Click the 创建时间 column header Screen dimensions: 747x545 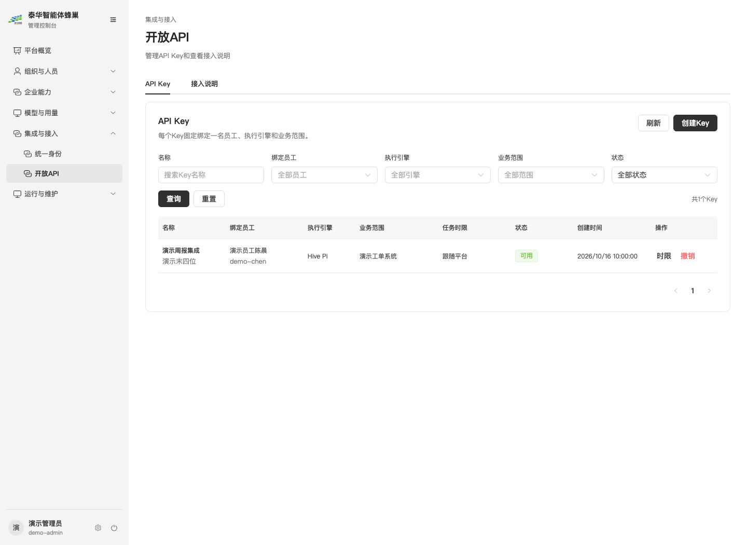point(590,228)
